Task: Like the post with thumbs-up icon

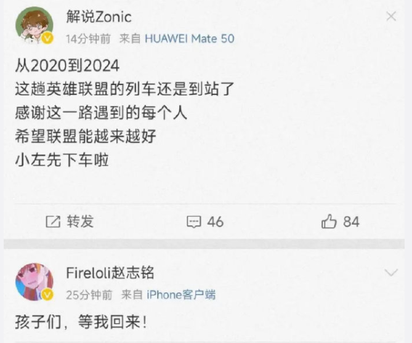Action: point(329,221)
